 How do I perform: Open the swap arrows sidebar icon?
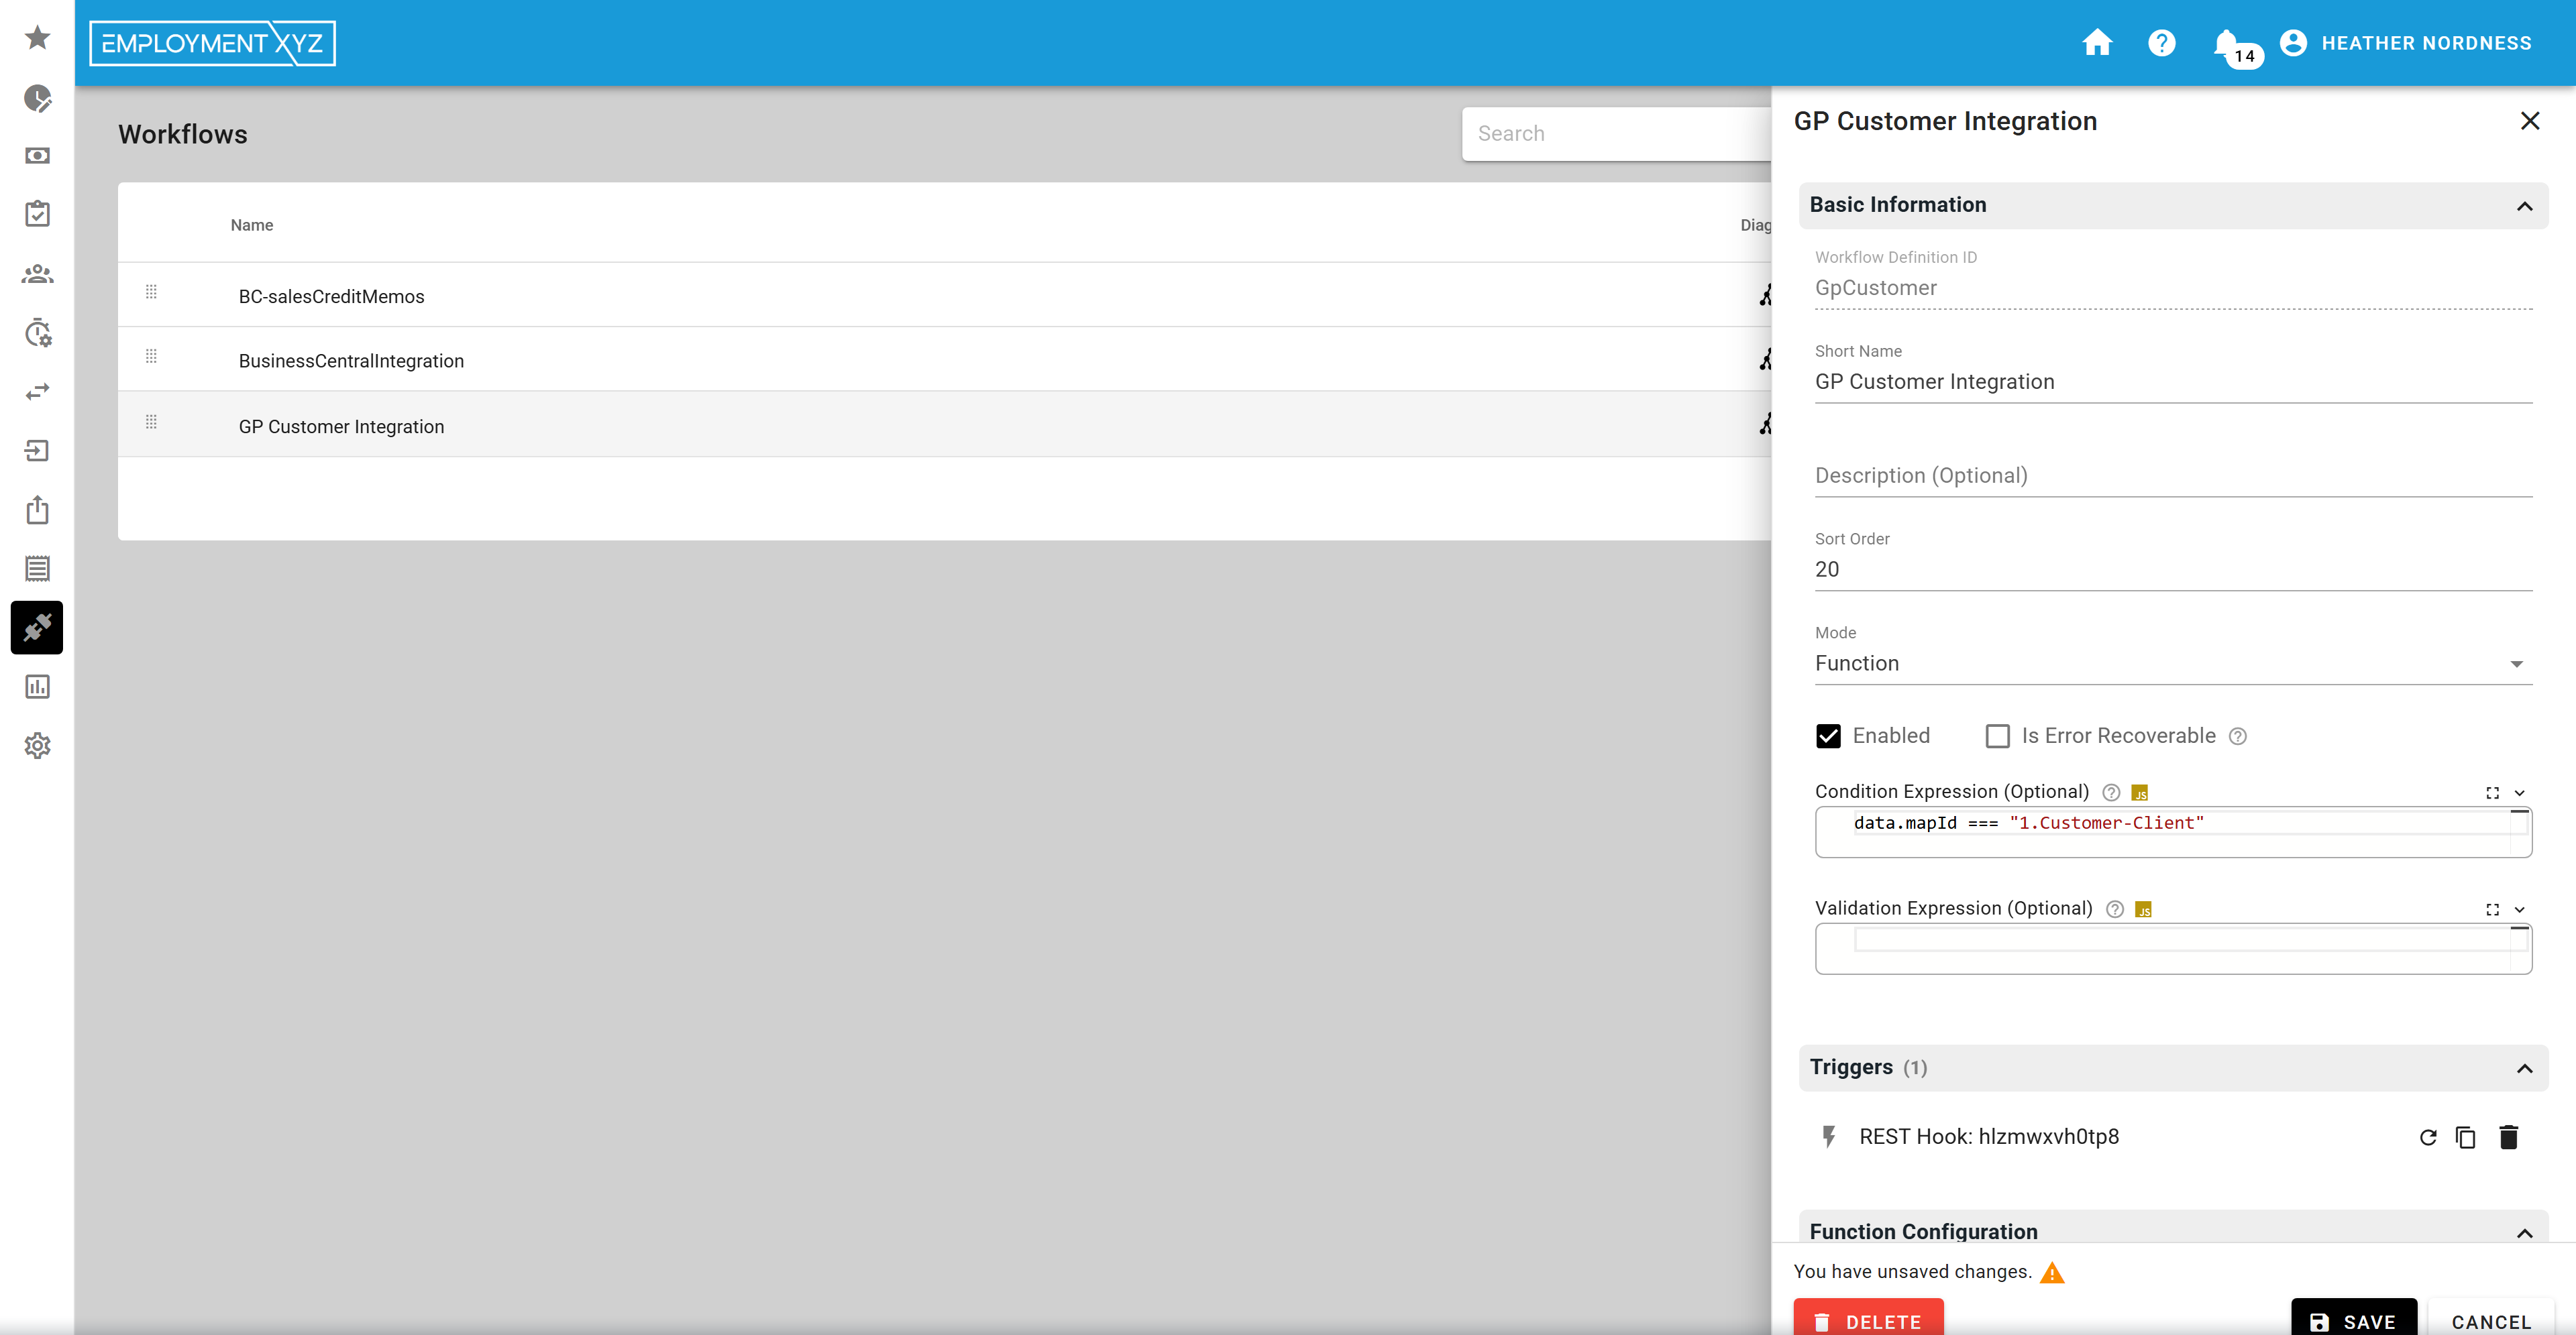pyautogui.click(x=37, y=392)
